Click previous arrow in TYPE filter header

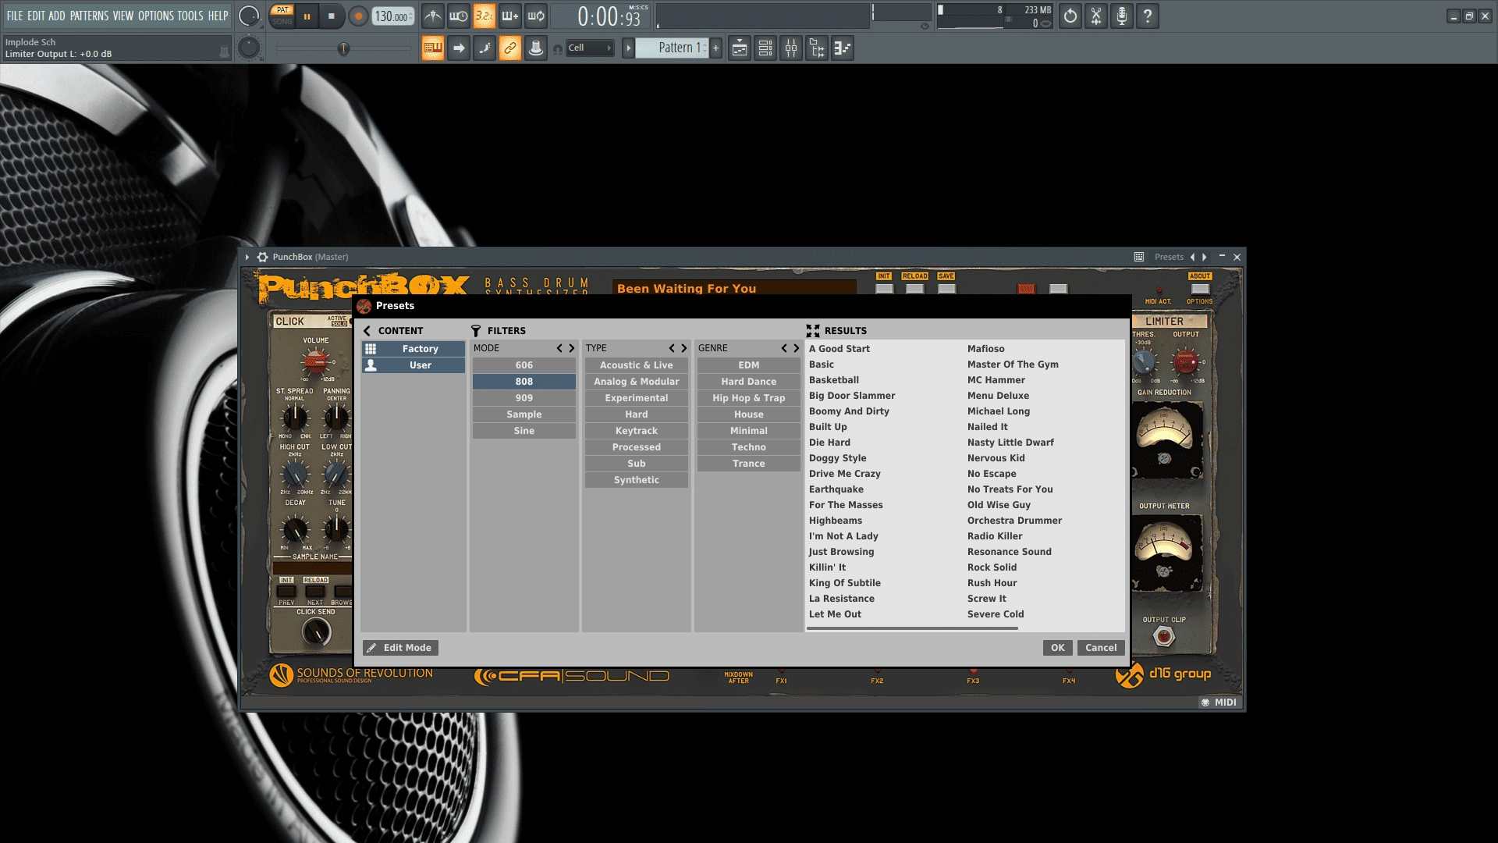(x=672, y=348)
